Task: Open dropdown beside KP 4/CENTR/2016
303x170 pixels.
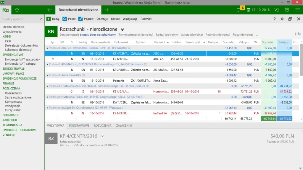Action: point(102,136)
